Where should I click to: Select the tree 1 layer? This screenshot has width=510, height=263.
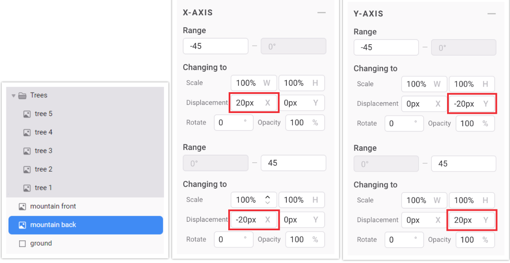click(x=85, y=188)
